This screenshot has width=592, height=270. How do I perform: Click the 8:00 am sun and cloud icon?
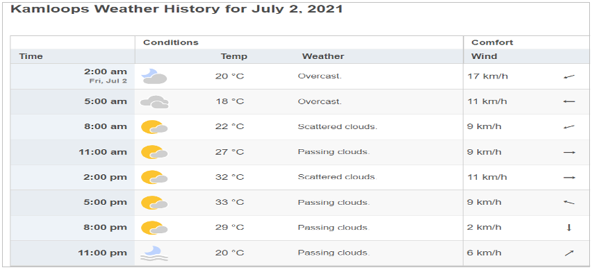(x=154, y=127)
